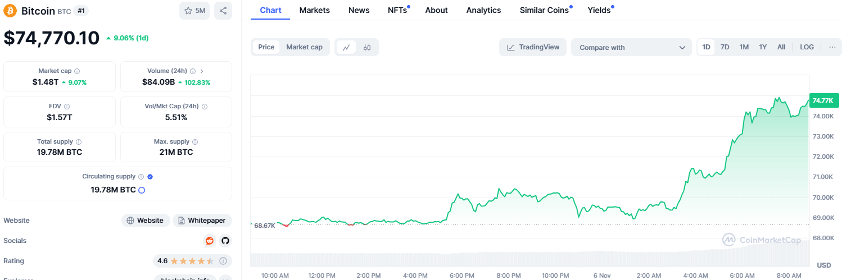Click the circulating supply progress circle
The height and width of the screenshot is (280, 842).
click(x=142, y=190)
